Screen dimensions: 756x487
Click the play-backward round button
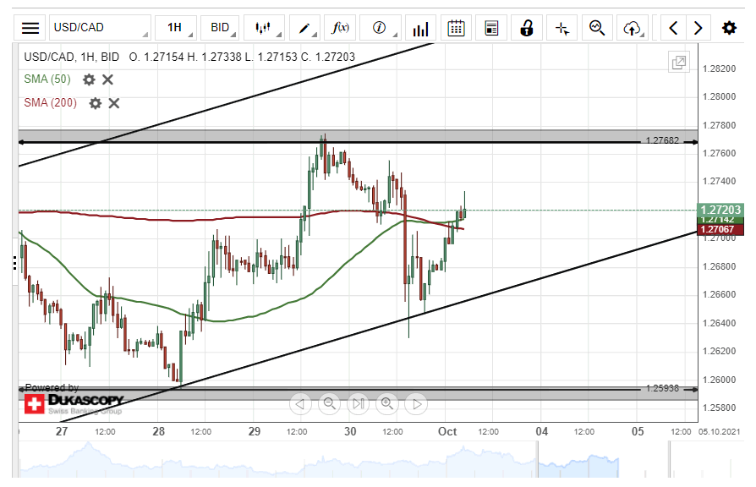point(300,403)
